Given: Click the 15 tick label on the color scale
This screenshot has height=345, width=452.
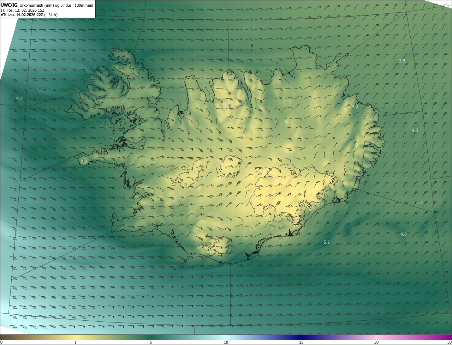Looking at the screenshot, I should 301,342.
